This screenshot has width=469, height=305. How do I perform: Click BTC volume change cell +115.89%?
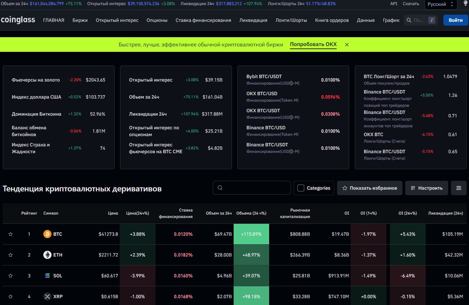pyautogui.click(x=251, y=234)
